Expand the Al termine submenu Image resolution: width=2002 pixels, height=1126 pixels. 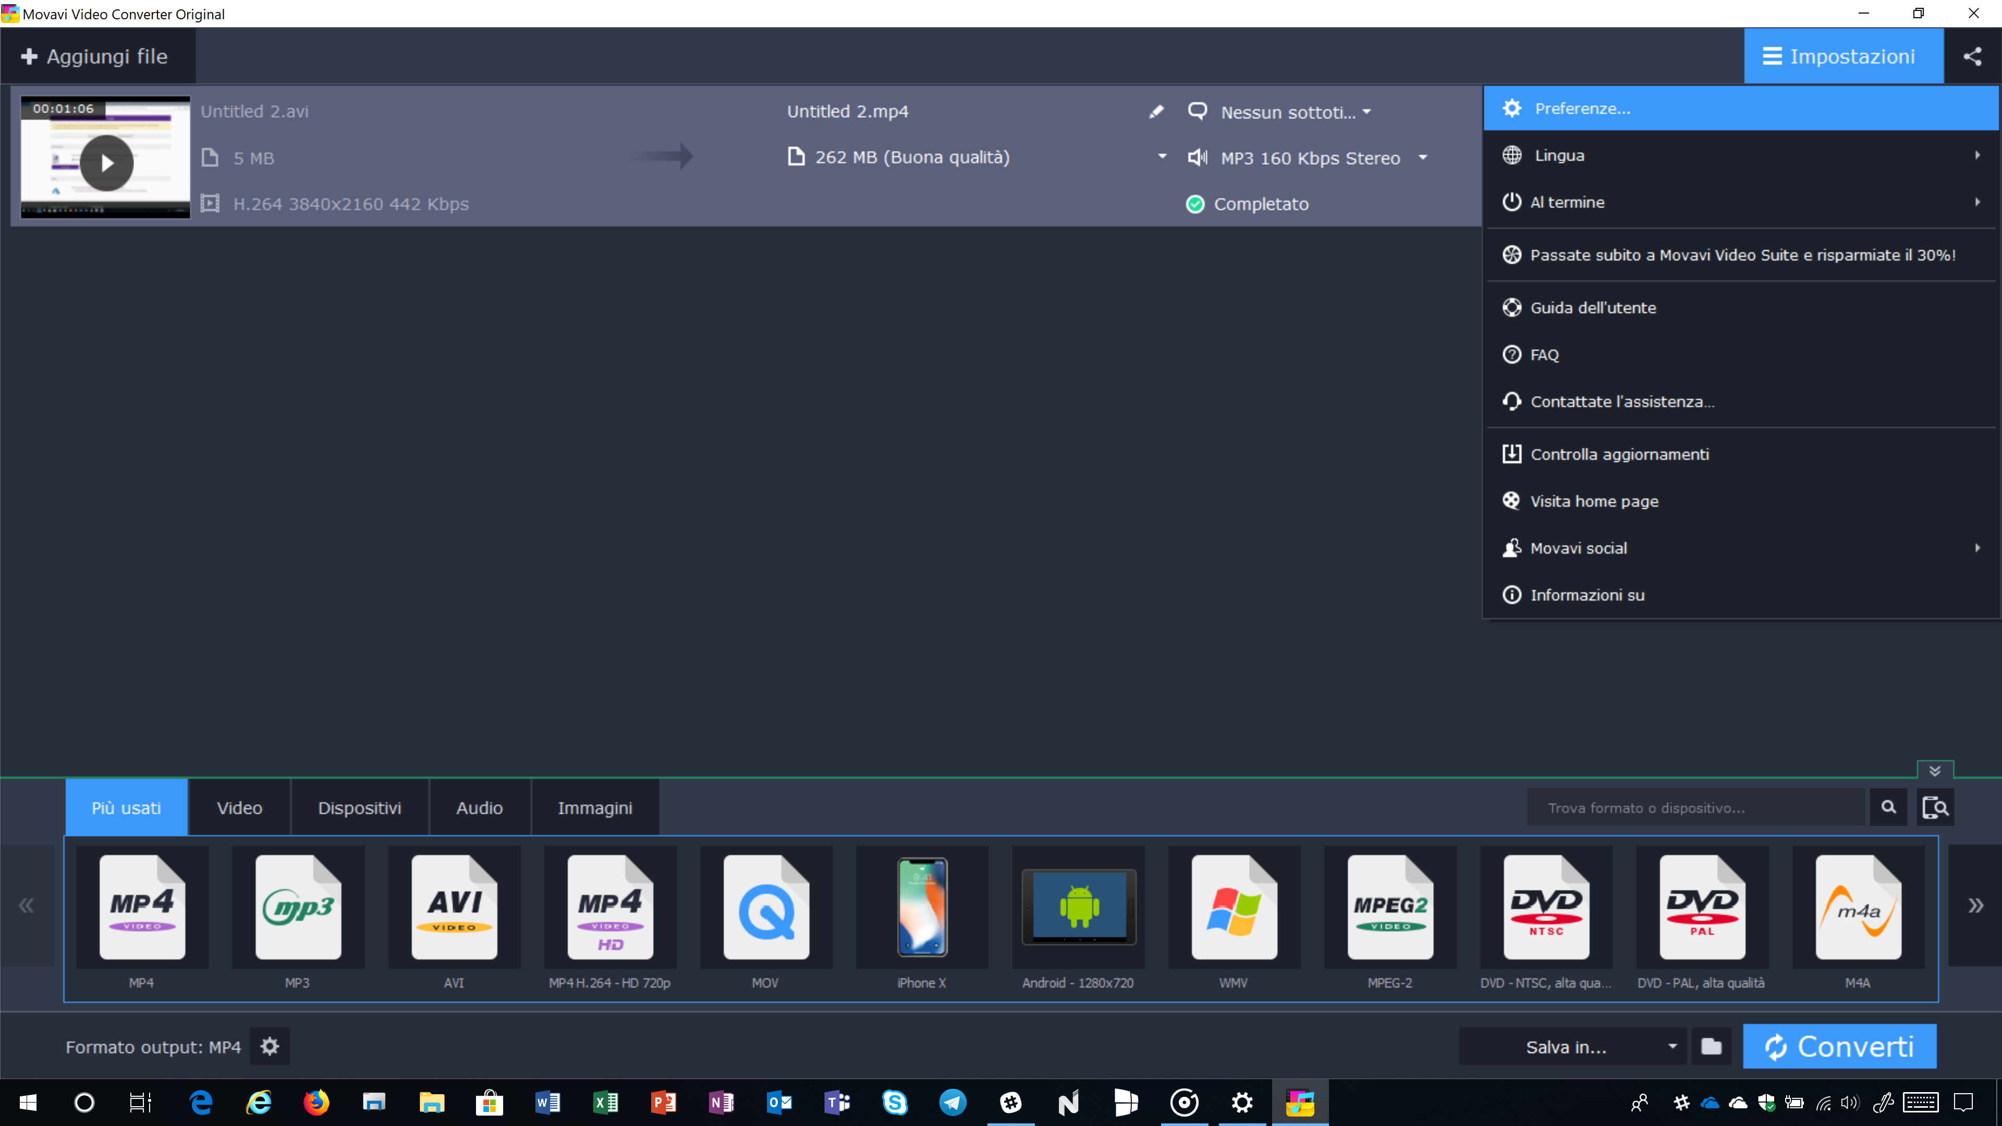(1741, 202)
